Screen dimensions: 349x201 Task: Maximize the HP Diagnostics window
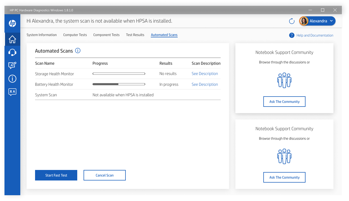coord(323,10)
